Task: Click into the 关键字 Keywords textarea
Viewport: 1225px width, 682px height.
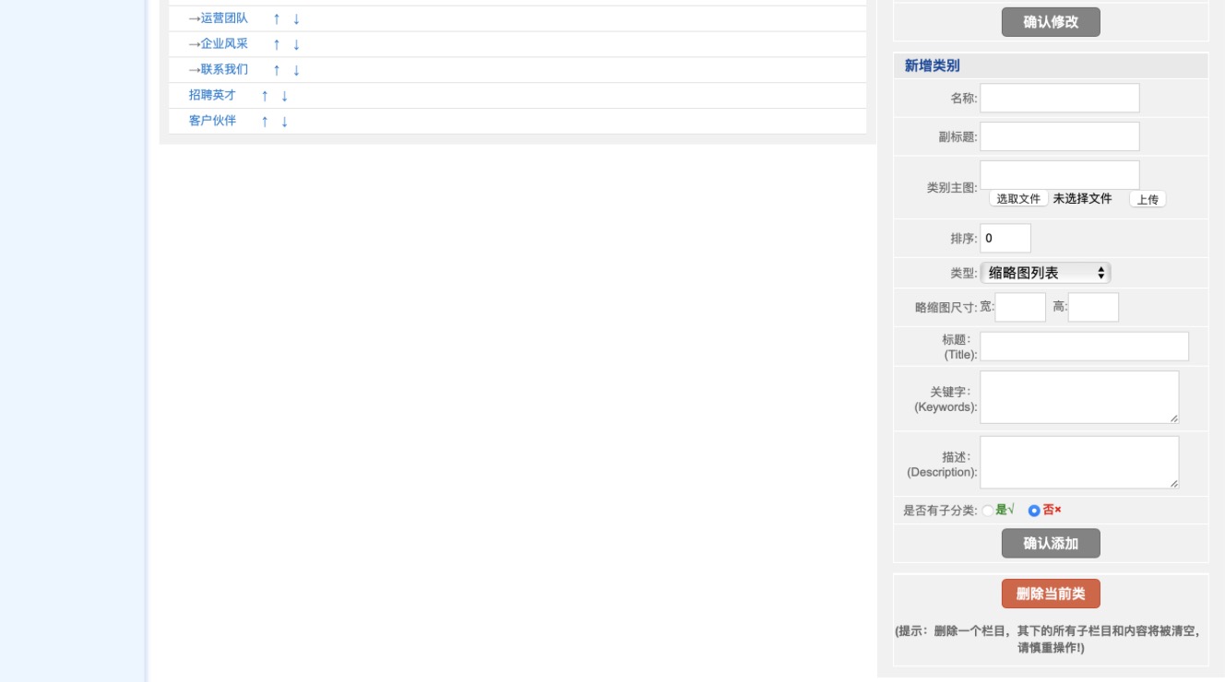Action: pos(1078,397)
